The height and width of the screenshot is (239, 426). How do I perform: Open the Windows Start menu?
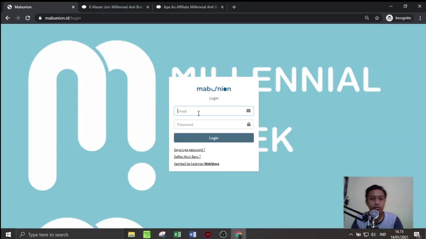(x=8, y=235)
